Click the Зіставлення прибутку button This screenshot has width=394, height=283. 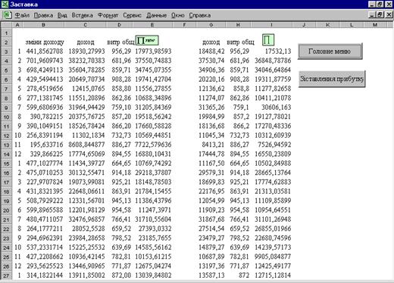(x=332, y=79)
